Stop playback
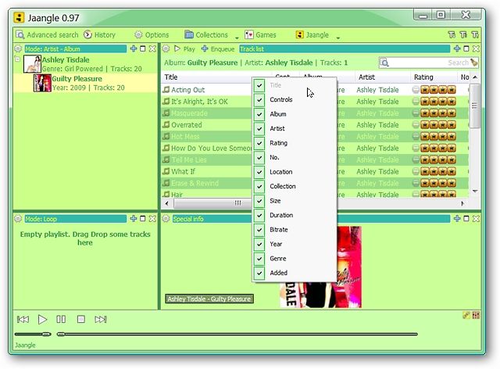The height and width of the screenshot is (369, 500). [x=81, y=319]
